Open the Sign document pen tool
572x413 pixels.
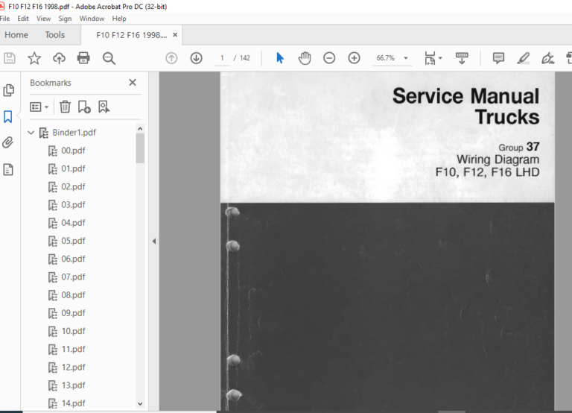tap(547, 58)
